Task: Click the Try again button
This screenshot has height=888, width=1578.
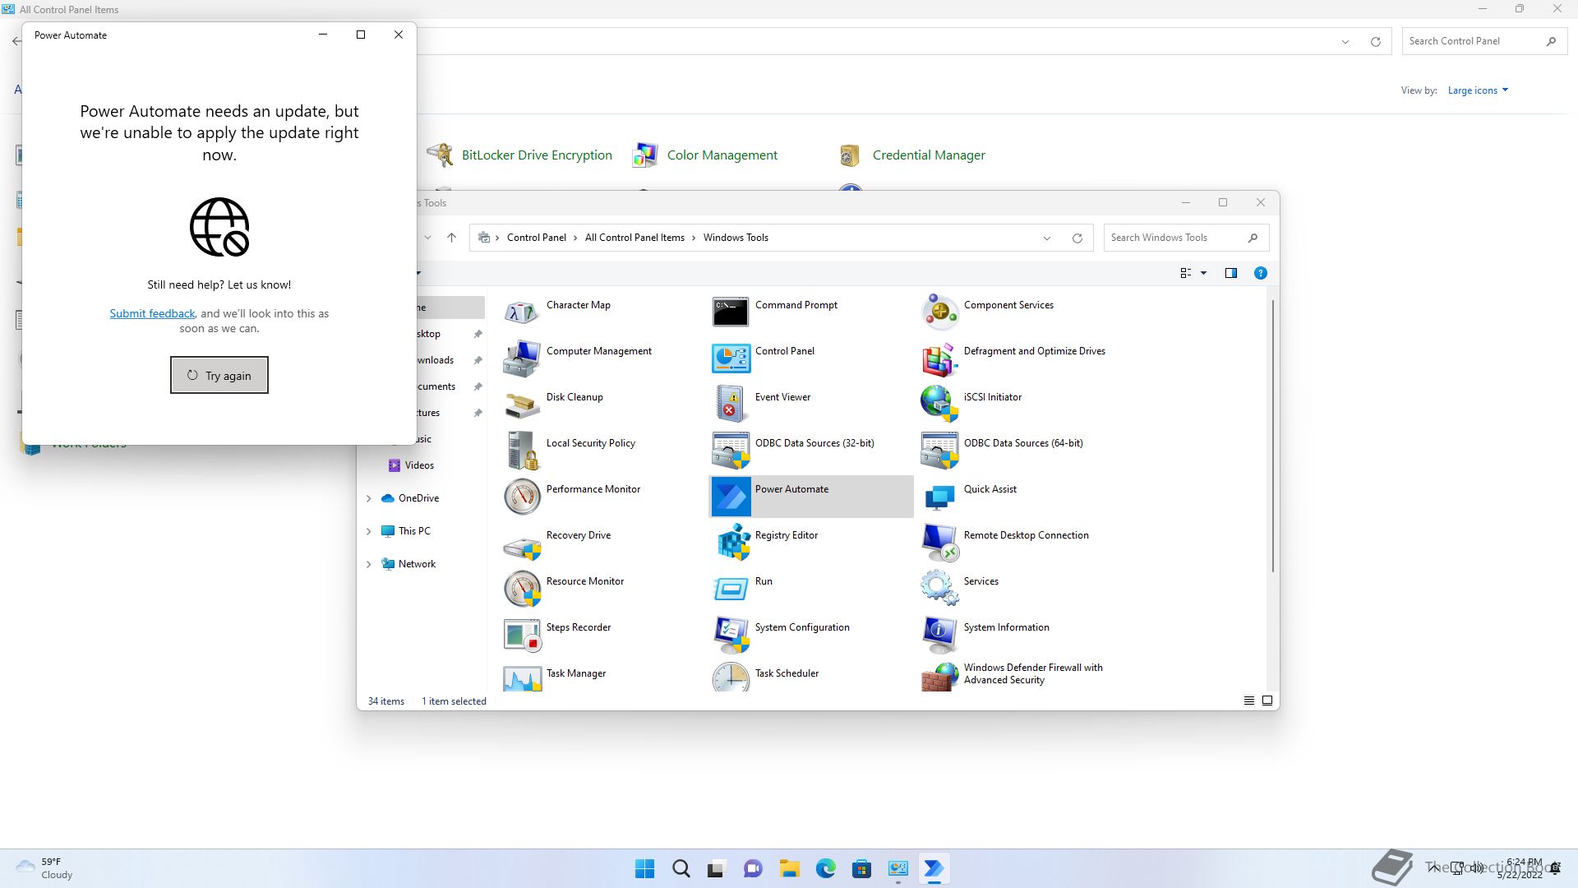Action: (219, 375)
